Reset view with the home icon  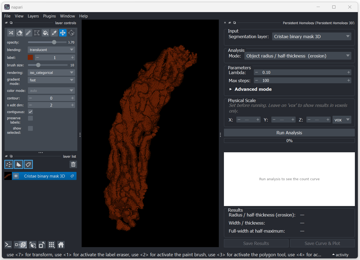(x=61, y=245)
